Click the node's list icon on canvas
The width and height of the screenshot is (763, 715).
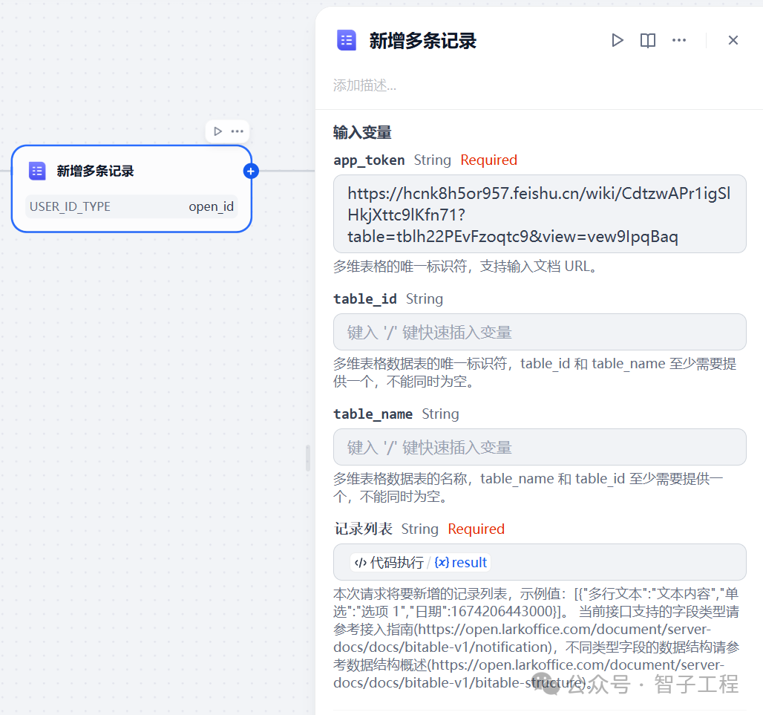[37, 171]
